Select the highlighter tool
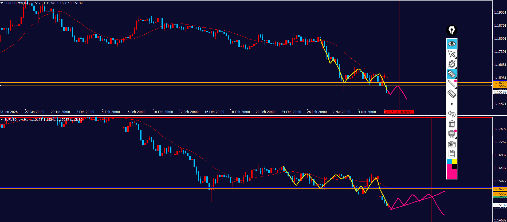 pyautogui.click(x=451, y=74)
